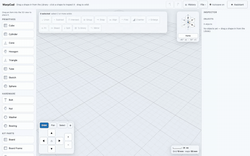Snap view to negative X axis
The height and width of the screenshot is (156, 250).
tap(184, 20)
